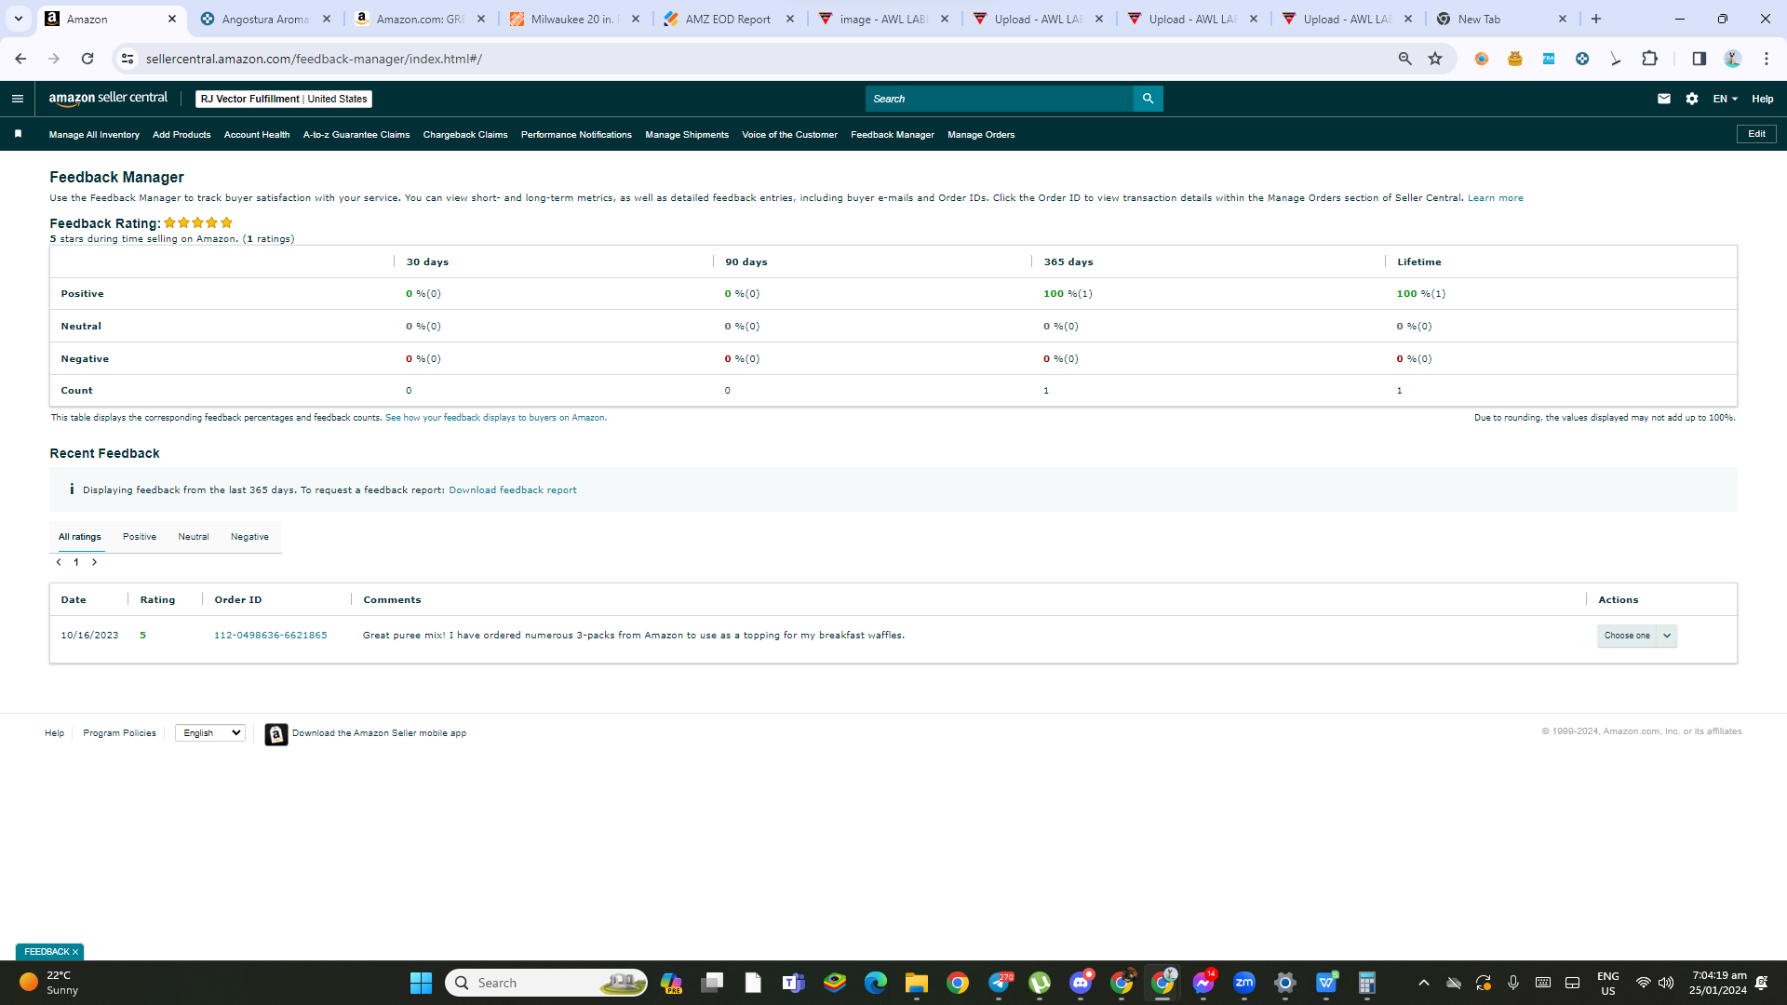Open Manage All Inventory menu item

[x=94, y=135]
